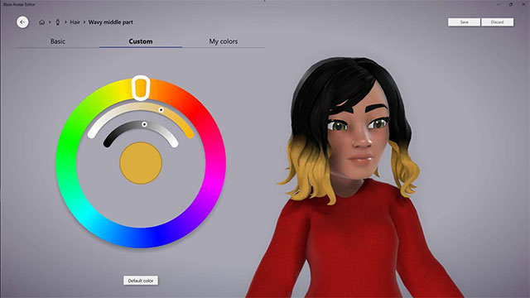The width and height of the screenshot is (530, 298).
Task: Select the brightness arc slider handle
Action: [x=144, y=124]
